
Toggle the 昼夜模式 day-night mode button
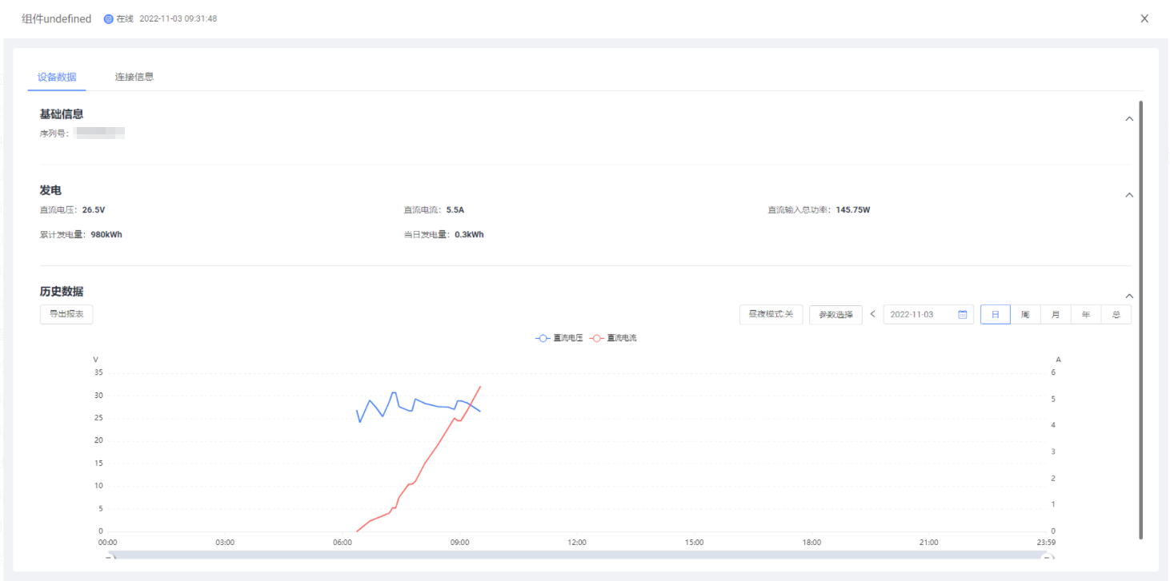coord(771,315)
